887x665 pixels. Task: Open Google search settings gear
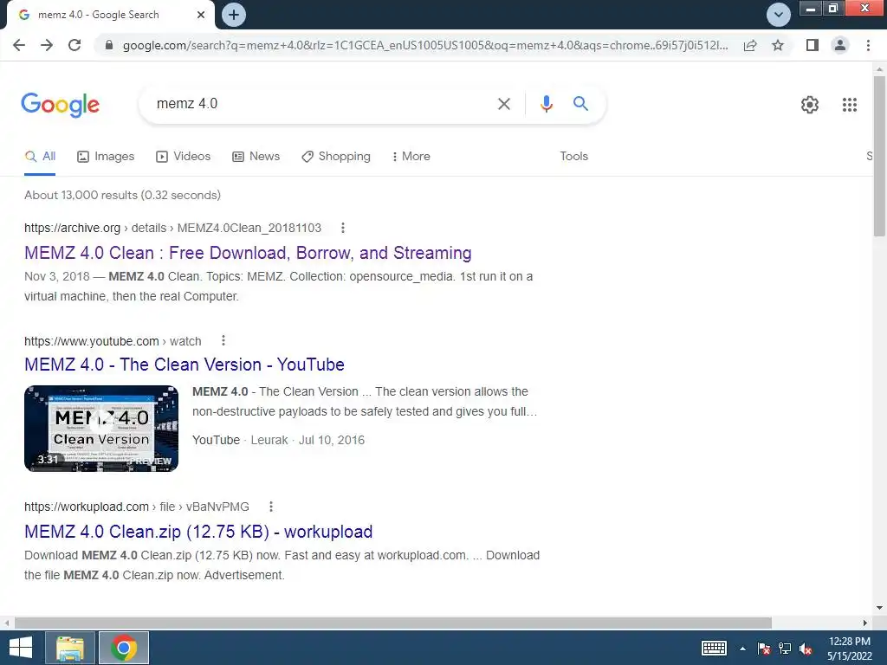810,105
